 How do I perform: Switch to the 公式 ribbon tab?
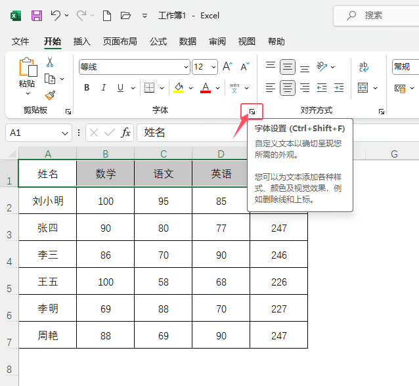point(158,41)
